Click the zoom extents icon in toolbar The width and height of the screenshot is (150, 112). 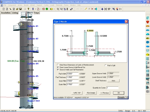click(x=105, y=9)
